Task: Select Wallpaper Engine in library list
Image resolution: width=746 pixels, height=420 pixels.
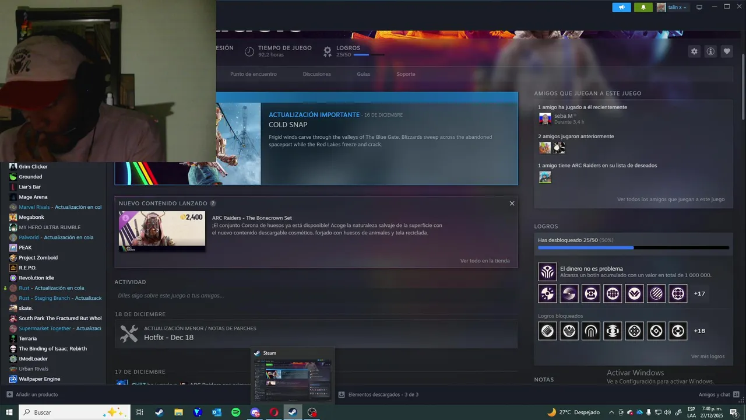Action: (x=40, y=379)
